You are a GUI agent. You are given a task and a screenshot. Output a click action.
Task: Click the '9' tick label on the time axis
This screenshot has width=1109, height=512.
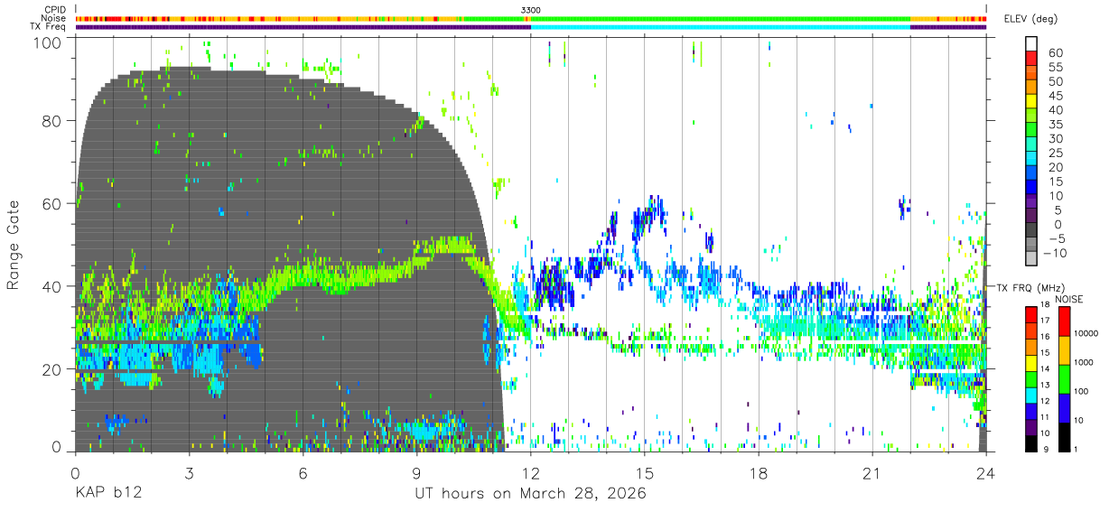pyautogui.click(x=416, y=472)
